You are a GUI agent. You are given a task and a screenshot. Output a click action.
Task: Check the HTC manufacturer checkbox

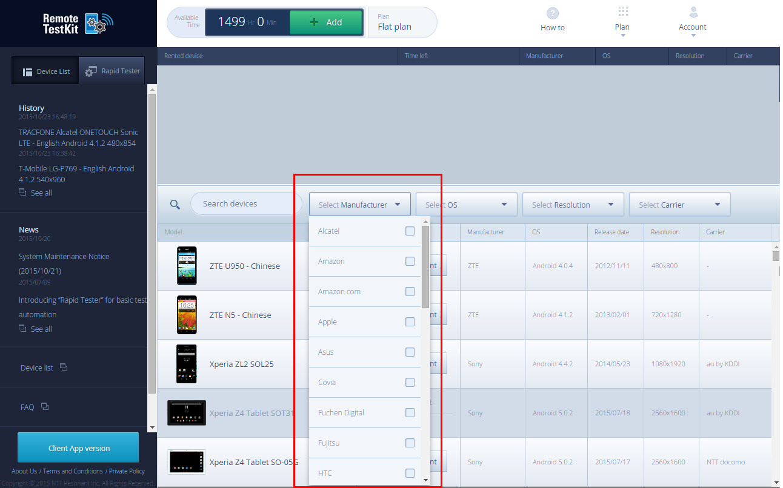[410, 473]
